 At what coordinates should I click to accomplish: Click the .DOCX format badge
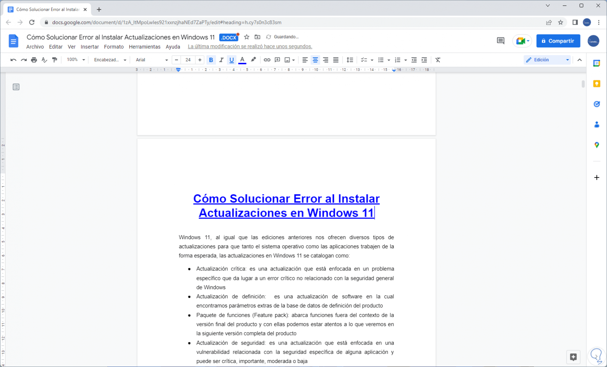click(x=229, y=37)
